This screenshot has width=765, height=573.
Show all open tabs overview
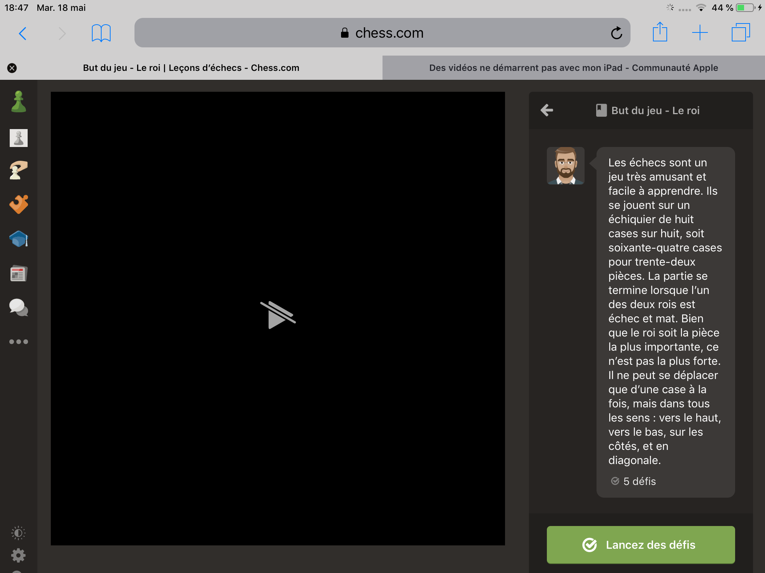(740, 32)
